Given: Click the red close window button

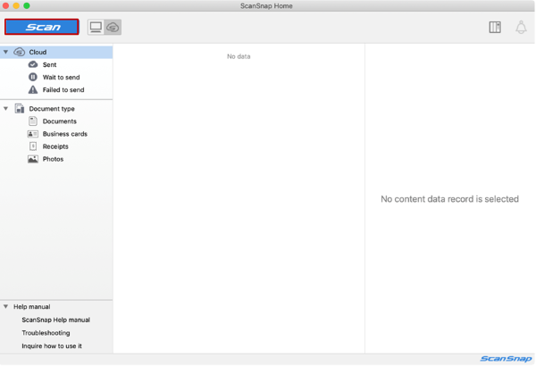Looking at the screenshot, I should 6,6.
